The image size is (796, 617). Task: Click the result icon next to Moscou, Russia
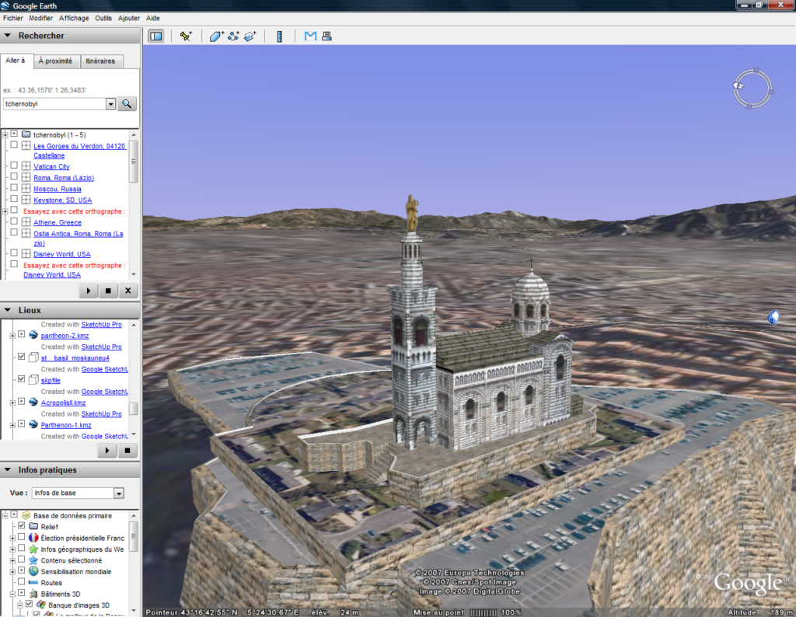[x=26, y=188]
